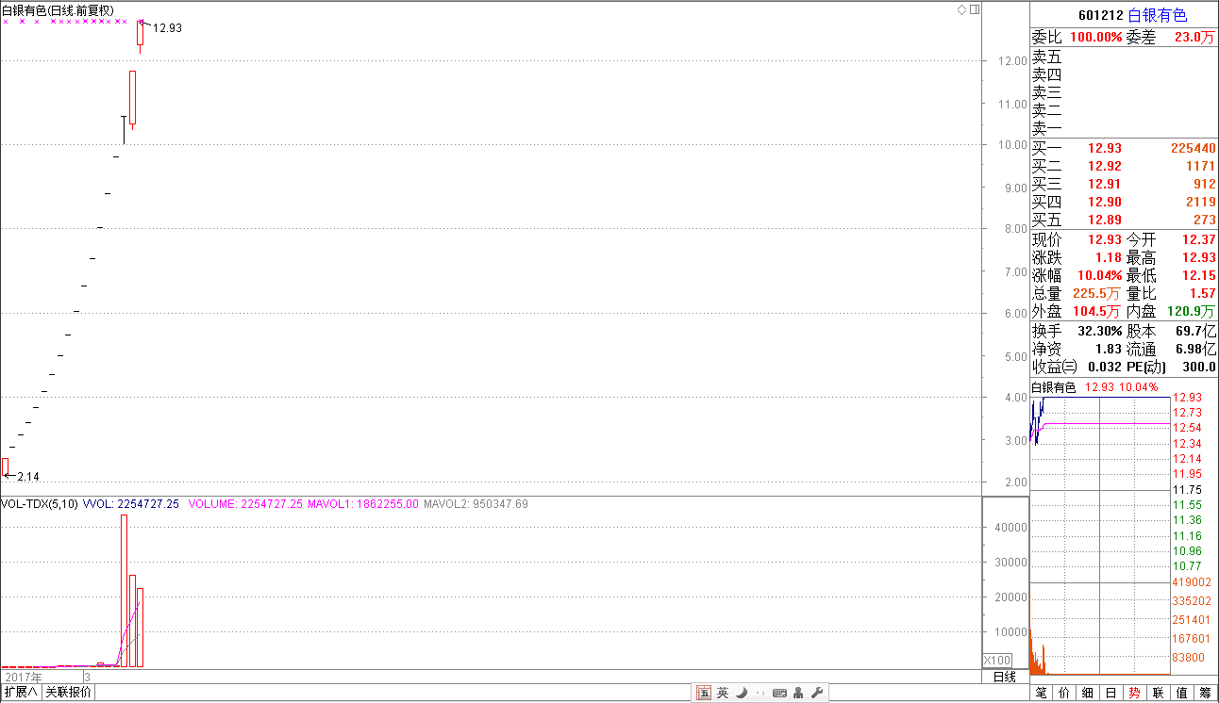Click 流通 value 6.98亿

1196,350
